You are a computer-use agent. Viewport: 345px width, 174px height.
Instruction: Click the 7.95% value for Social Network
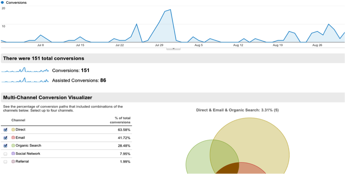(125, 154)
